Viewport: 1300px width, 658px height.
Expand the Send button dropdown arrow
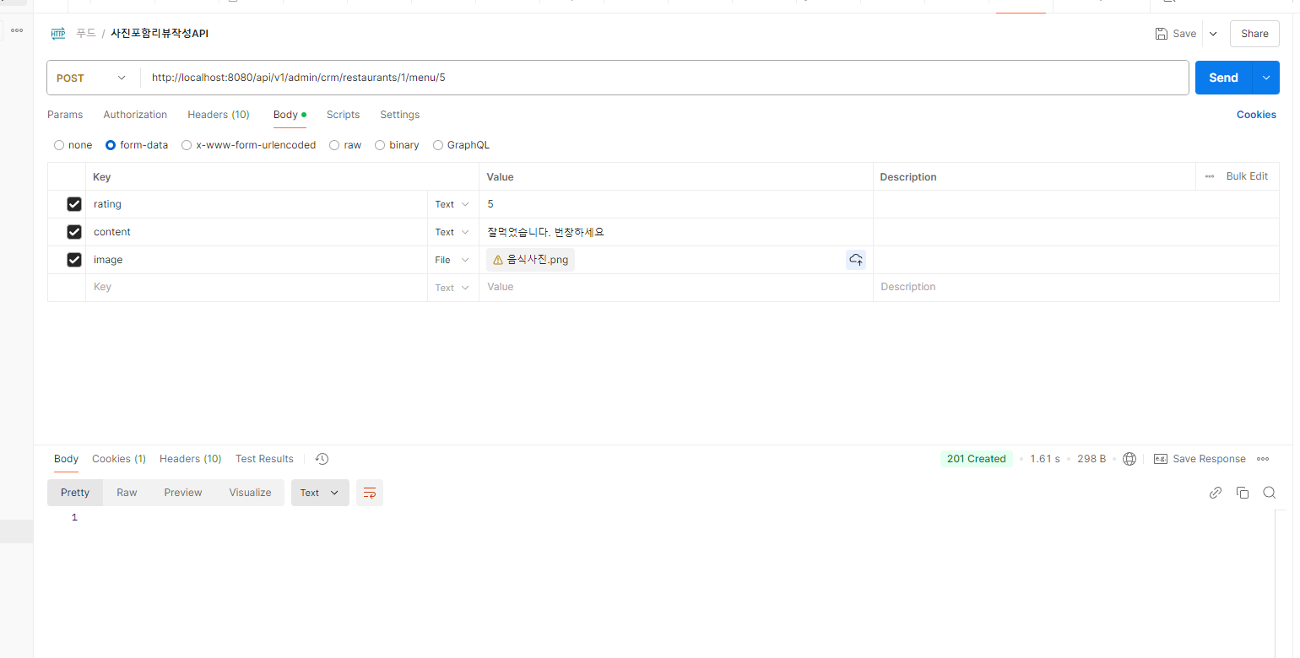1265,78
